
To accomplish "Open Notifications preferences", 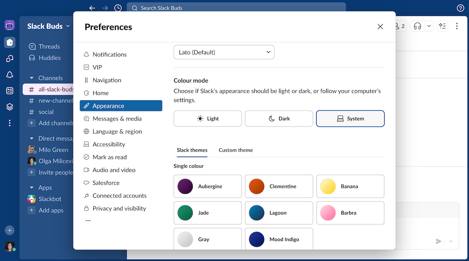I will tap(121, 54).
